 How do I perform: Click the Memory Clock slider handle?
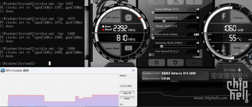click(x=162, y=46)
